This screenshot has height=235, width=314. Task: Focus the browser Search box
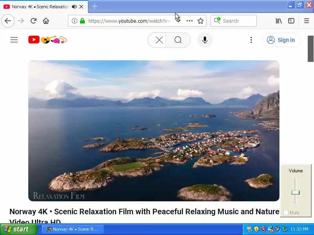point(234,21)
